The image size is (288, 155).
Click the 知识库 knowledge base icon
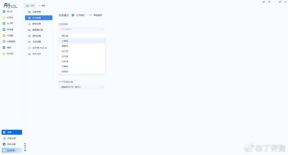click(4, 54)
